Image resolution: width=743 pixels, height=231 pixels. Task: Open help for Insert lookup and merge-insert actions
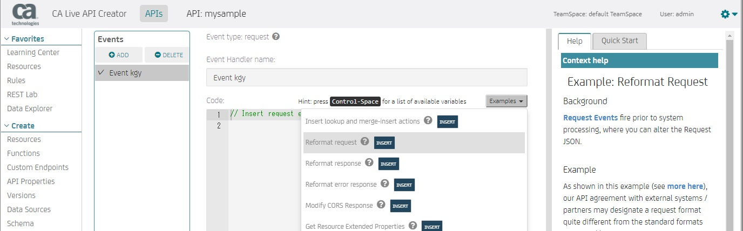click(428, 121)
